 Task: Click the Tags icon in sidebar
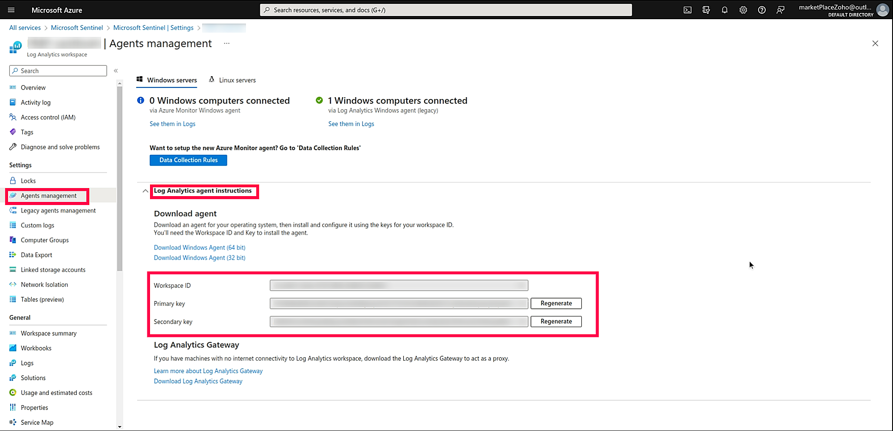(x=13, y=132)
